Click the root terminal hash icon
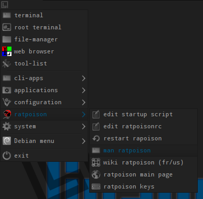 pyautogui.click(x=7, y=27)
